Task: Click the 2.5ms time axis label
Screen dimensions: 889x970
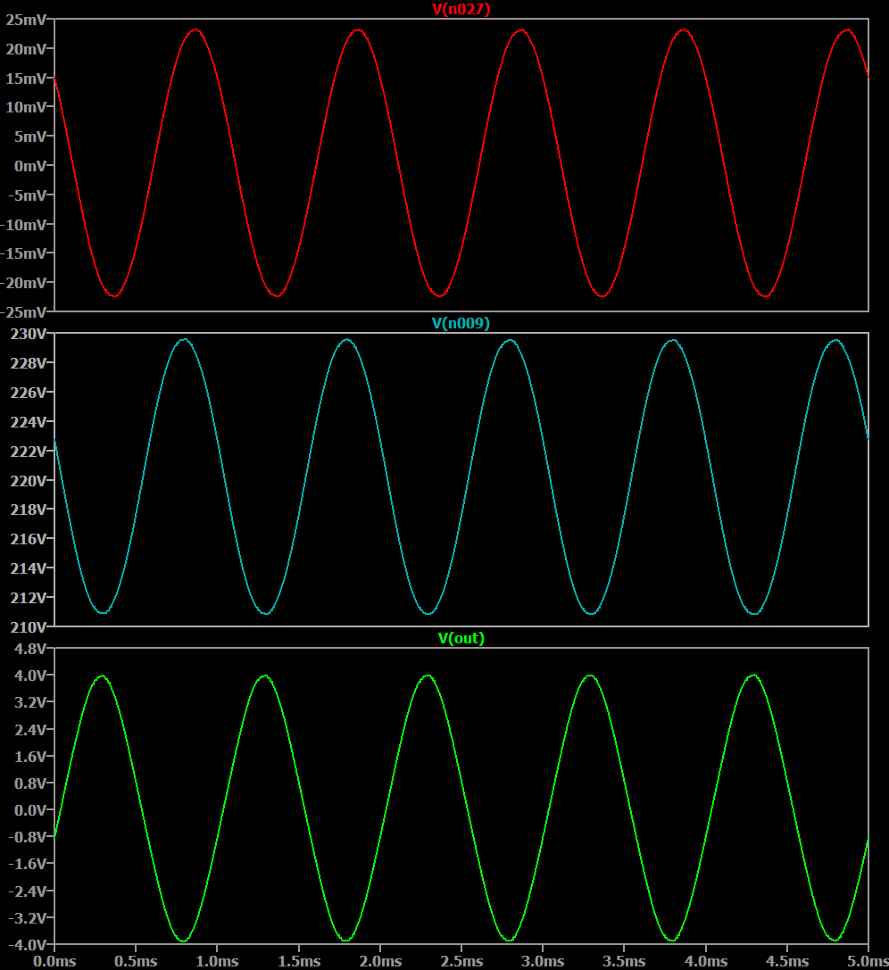Action: pyautogui.click(x=461, y=962)
